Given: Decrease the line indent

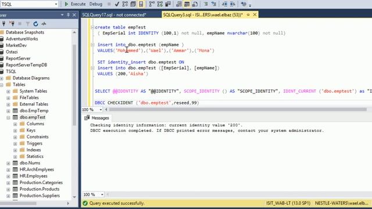Looking at the screenshot, I should (x=224, y=4).
